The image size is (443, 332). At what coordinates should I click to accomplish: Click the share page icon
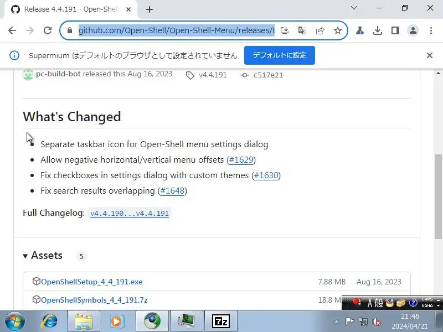click(x=320, y=30)
